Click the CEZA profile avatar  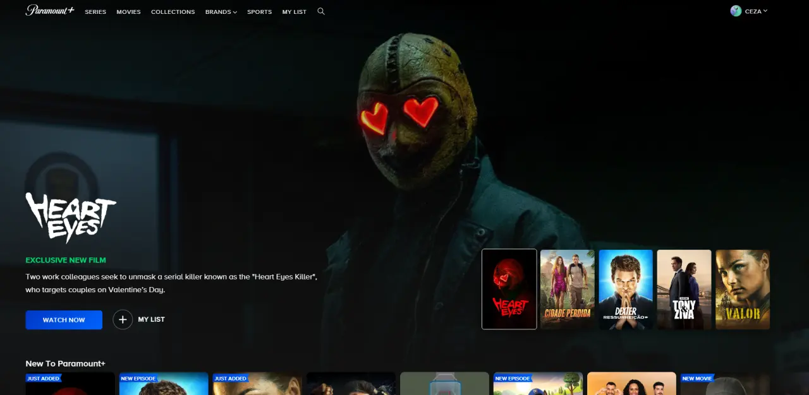point(736,11)
